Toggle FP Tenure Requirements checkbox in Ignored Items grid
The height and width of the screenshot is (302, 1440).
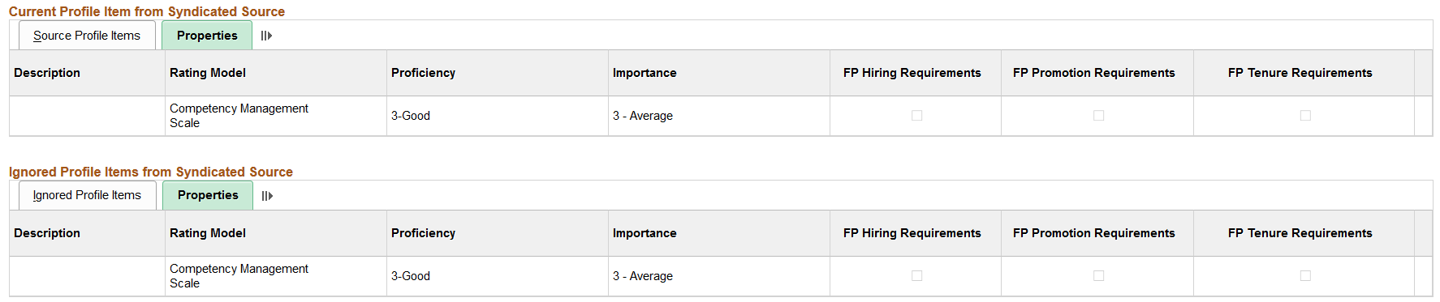(1305, 276)
